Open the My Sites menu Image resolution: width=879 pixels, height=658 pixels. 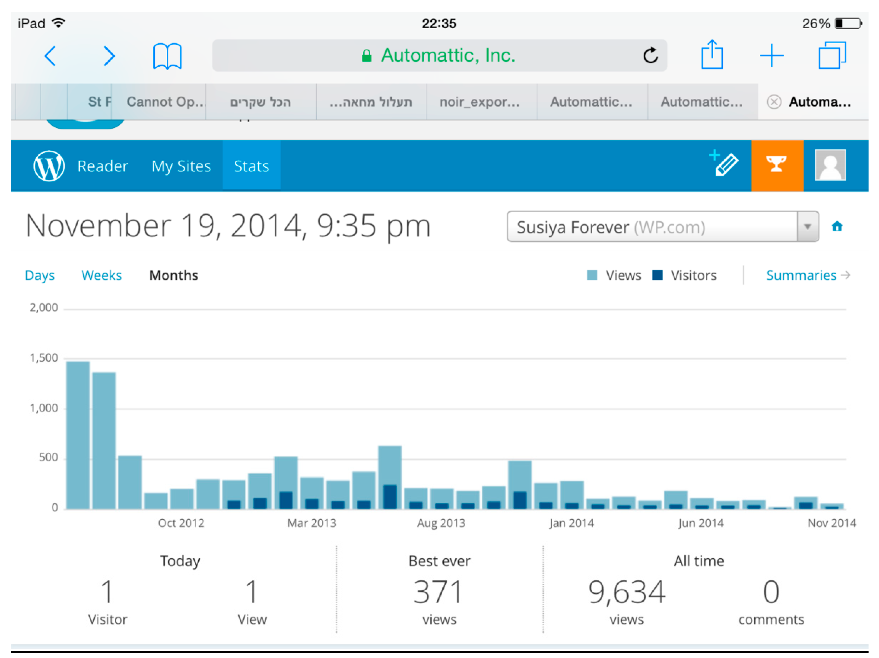pos(181,166)
